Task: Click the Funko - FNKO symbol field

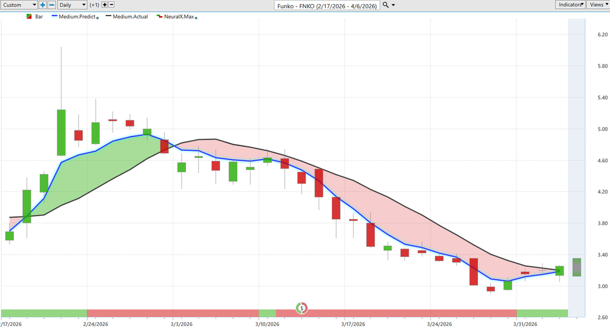Action: [326, 5]
